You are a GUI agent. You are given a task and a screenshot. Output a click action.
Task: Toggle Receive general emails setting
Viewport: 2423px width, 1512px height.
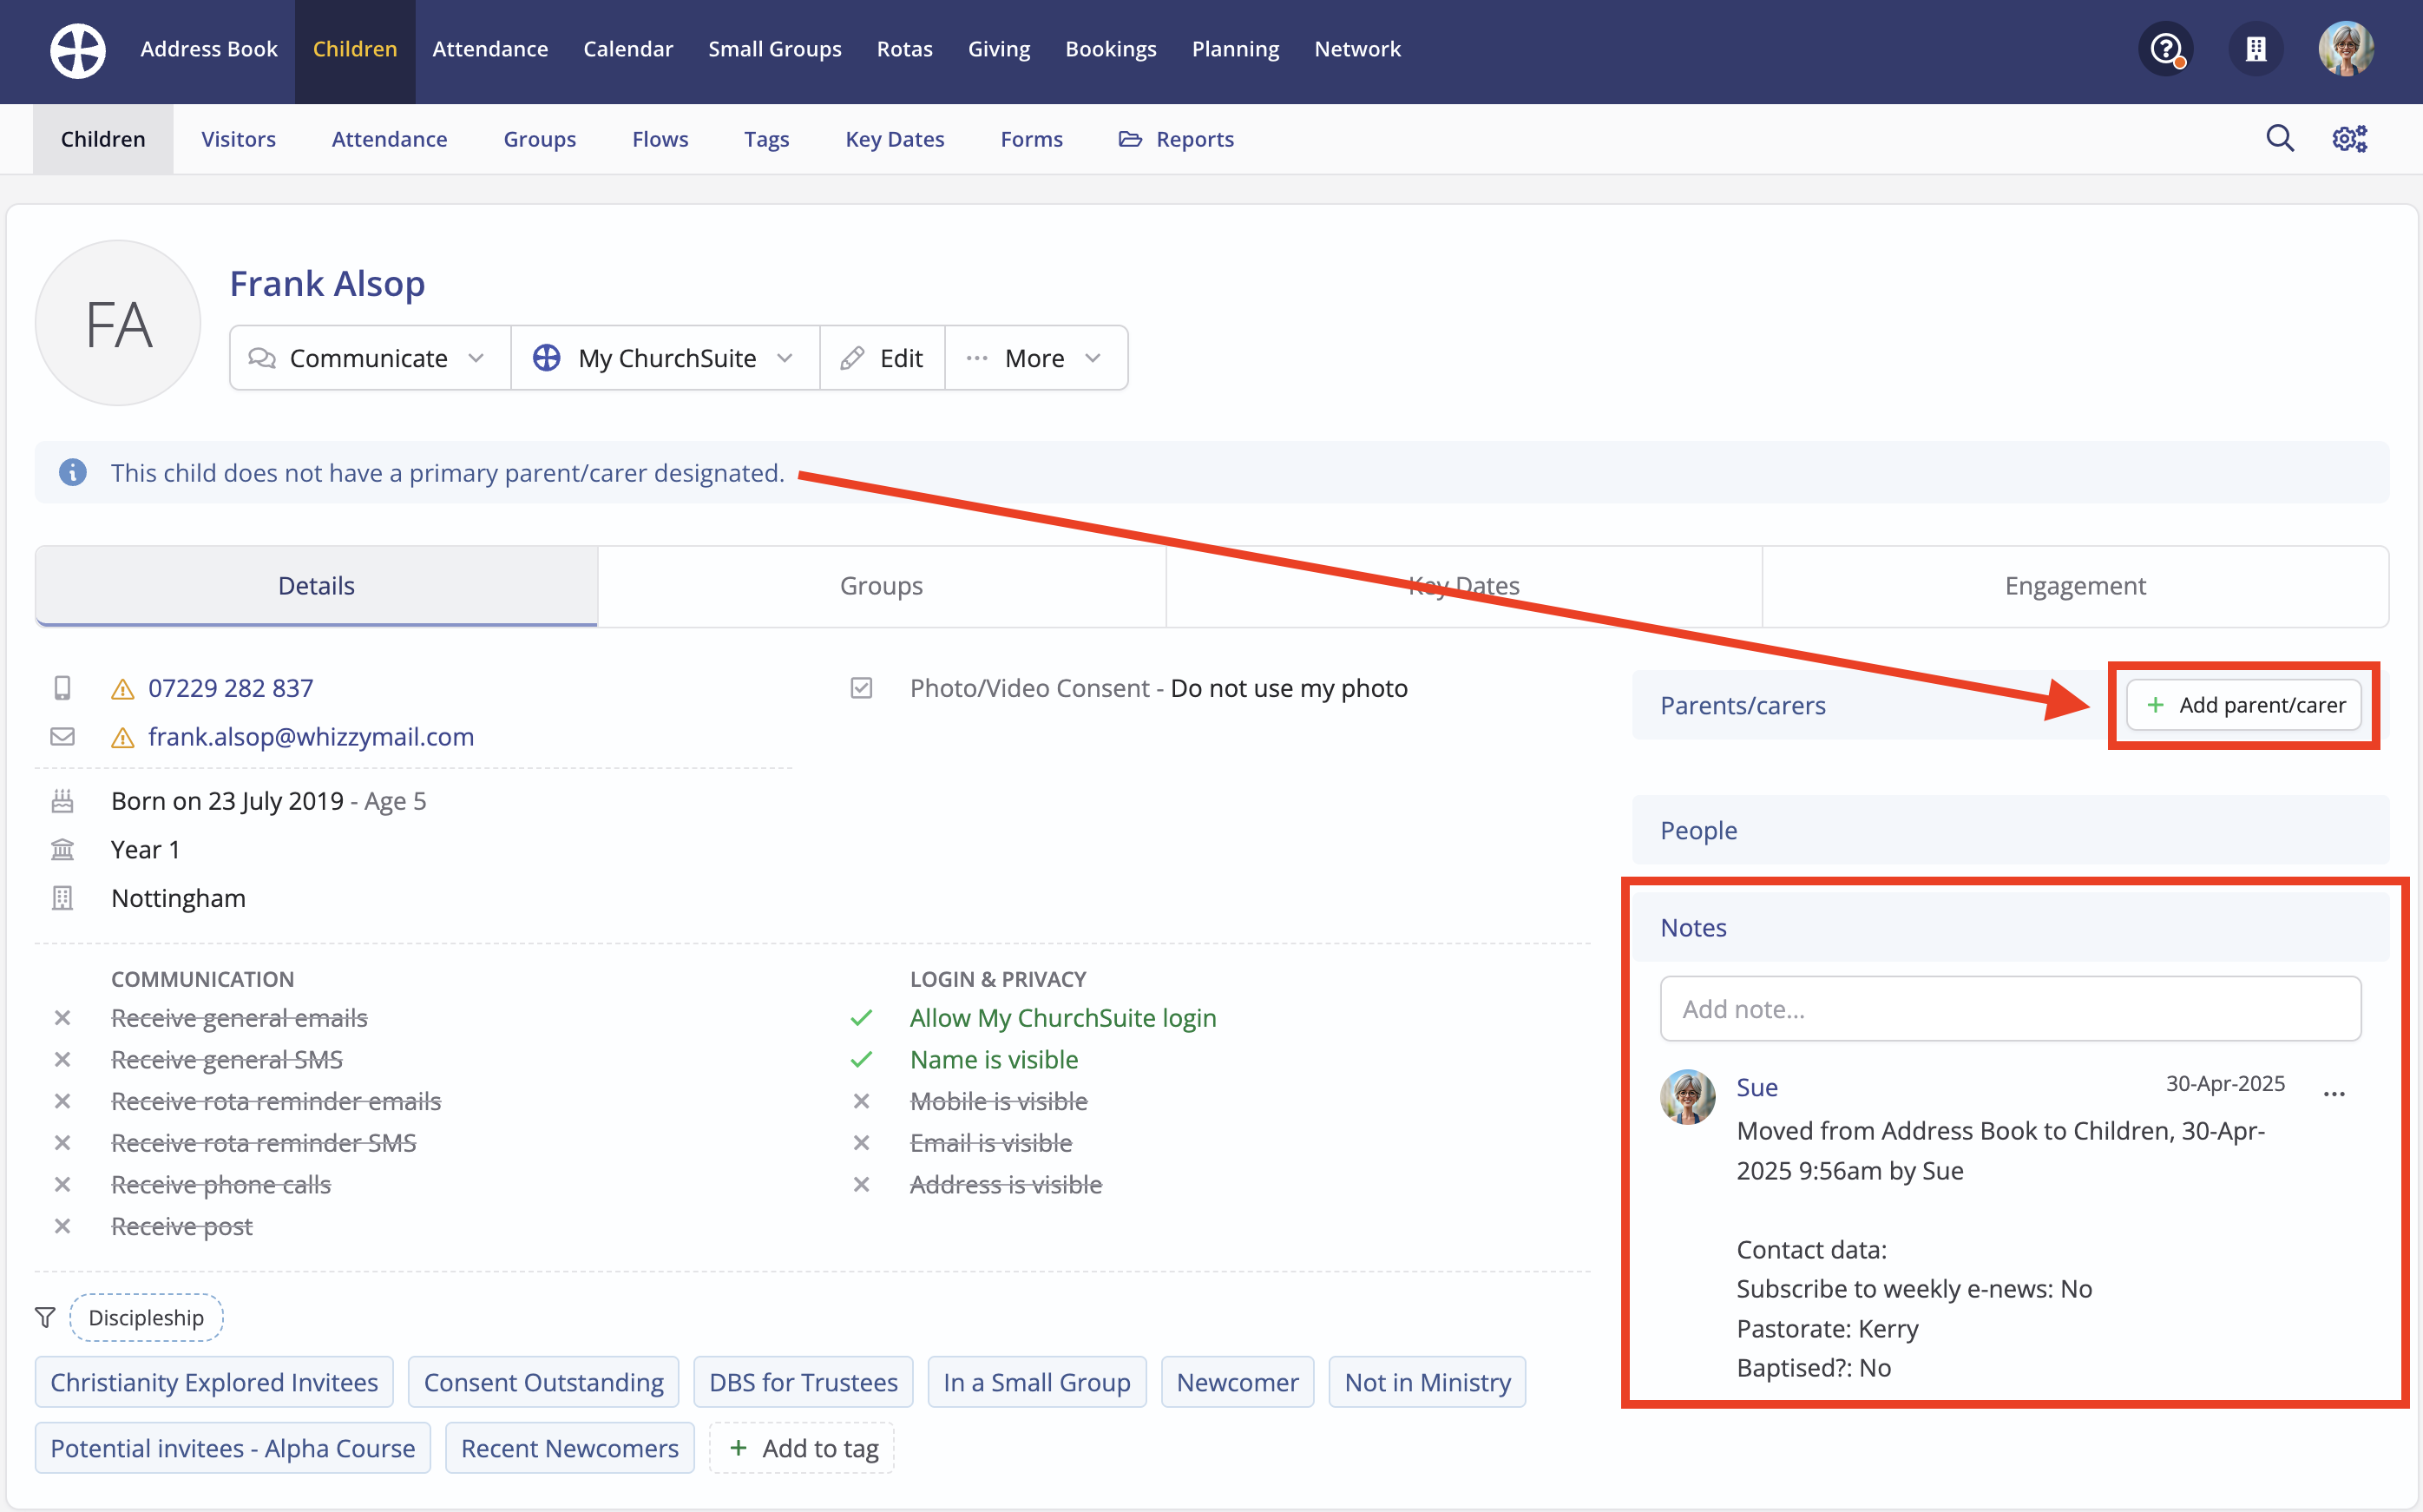(239, 1018)
